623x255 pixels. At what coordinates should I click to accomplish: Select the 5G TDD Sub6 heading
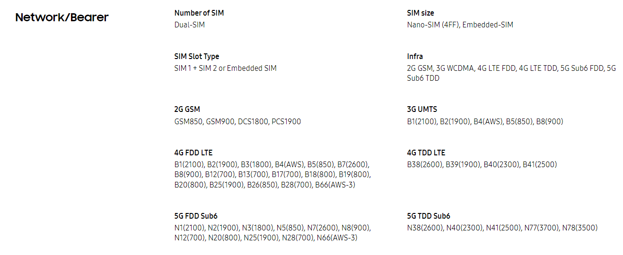point(429,216)
